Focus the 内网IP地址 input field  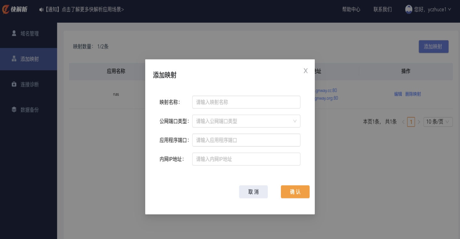tap(246, 159)
